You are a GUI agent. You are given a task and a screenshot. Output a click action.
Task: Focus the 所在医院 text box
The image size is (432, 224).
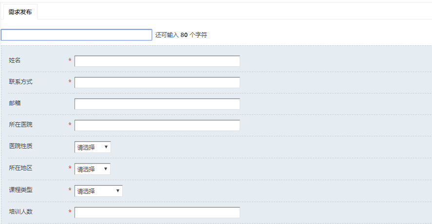pyautogui.click(x=157, y=125)
